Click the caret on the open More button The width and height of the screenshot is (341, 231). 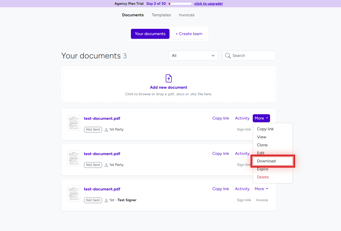pos(267,118)
